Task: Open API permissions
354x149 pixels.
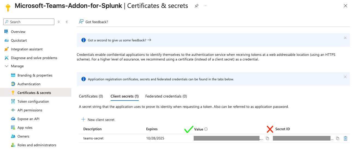Action: pyautogui.click(x=30, y=110)
